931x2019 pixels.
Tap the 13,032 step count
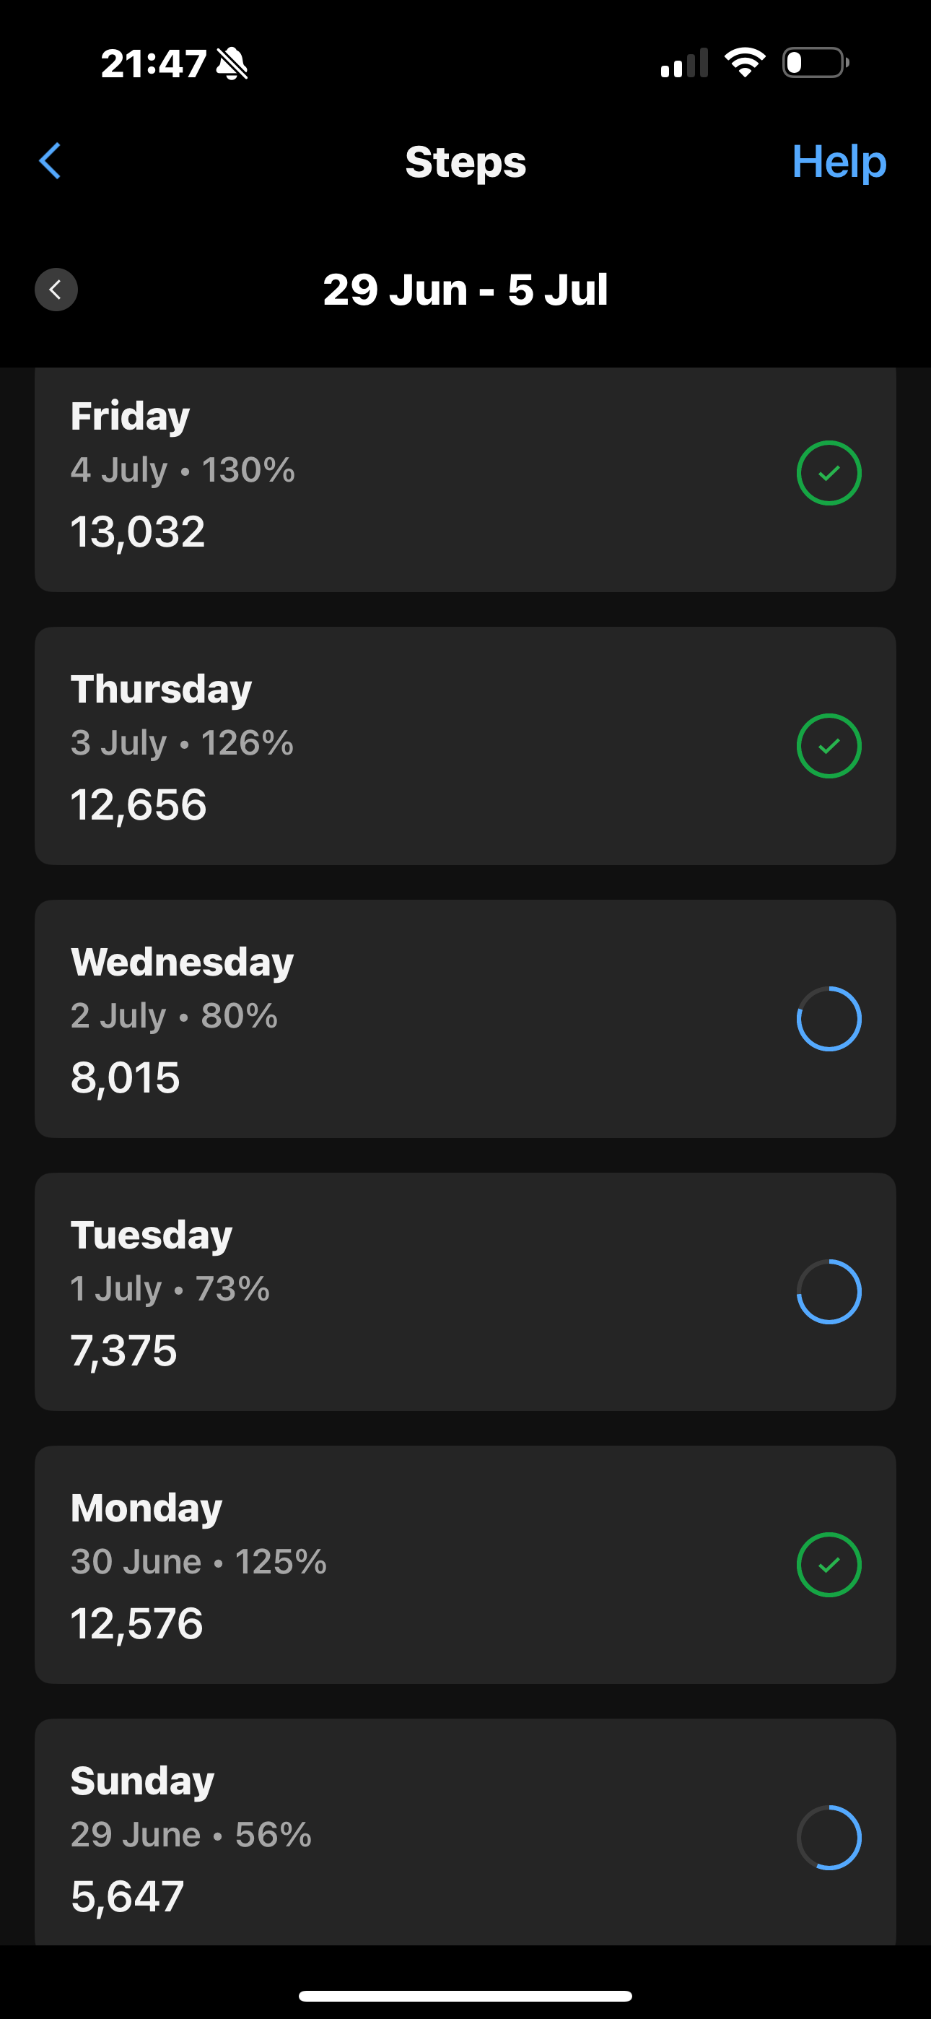(138, 531)
